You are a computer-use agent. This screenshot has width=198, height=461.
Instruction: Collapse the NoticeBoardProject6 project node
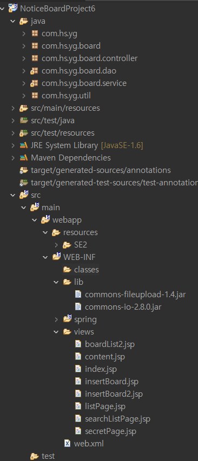[2, 9]
